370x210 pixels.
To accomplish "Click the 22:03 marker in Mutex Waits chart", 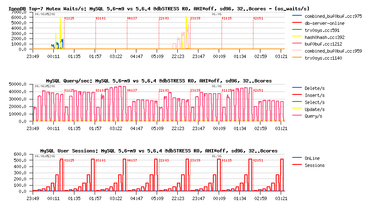I will [x=164, y=18].
